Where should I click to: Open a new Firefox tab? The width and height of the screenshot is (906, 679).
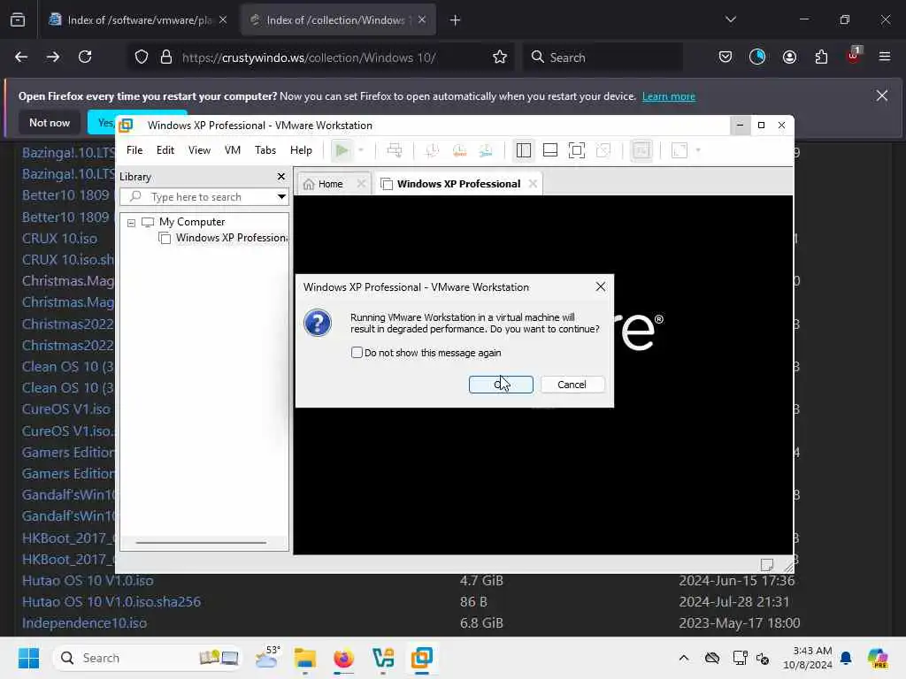click(x=456, y=20)
